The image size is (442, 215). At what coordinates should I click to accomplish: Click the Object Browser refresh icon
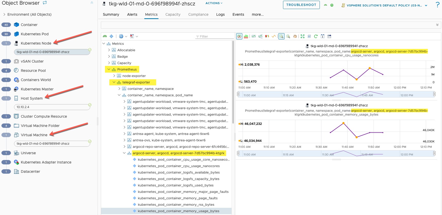pyautogui.click(x=45, y=3)
